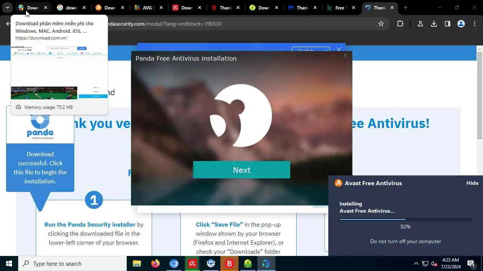Click the taskbar search box
Screen dimensions: 483x271
click(x=72, y=263)
